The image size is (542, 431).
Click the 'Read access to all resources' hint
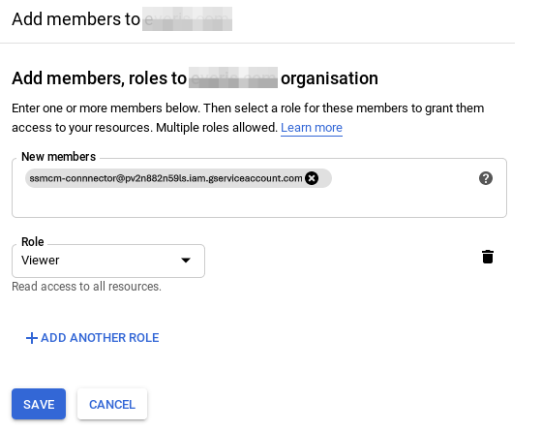pyautogui.click(x=86, y=287)
